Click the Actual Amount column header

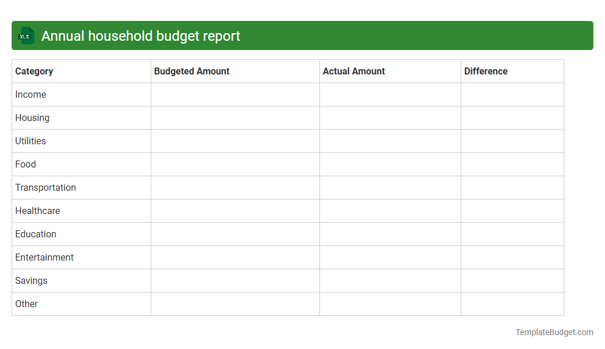tap(354, 71)
